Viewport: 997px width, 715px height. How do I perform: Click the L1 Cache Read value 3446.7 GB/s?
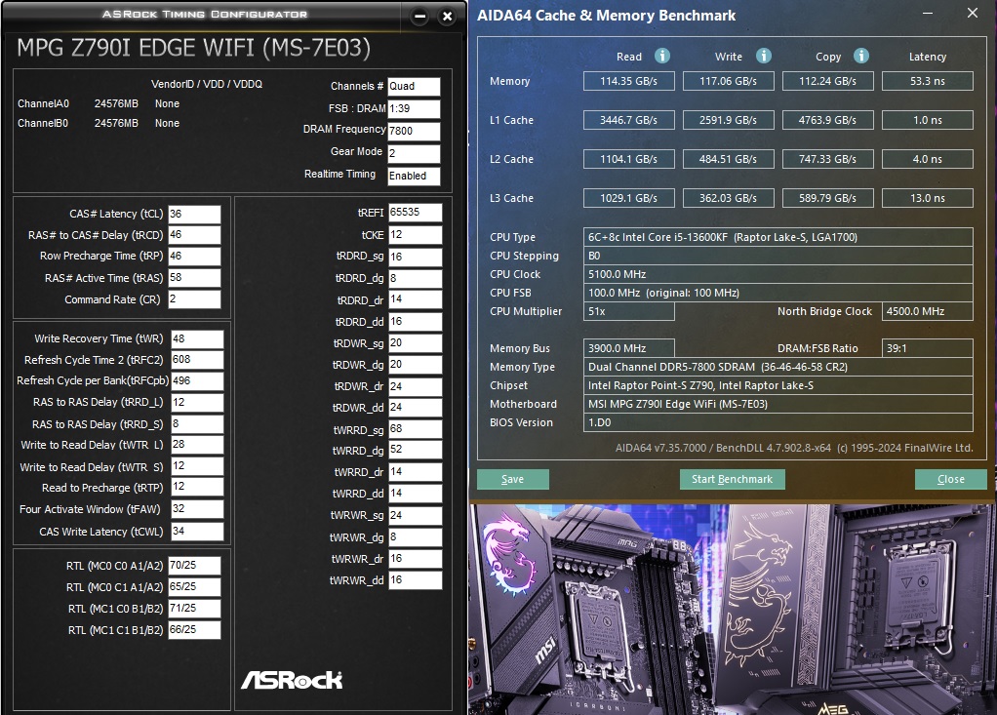[629, 120]
